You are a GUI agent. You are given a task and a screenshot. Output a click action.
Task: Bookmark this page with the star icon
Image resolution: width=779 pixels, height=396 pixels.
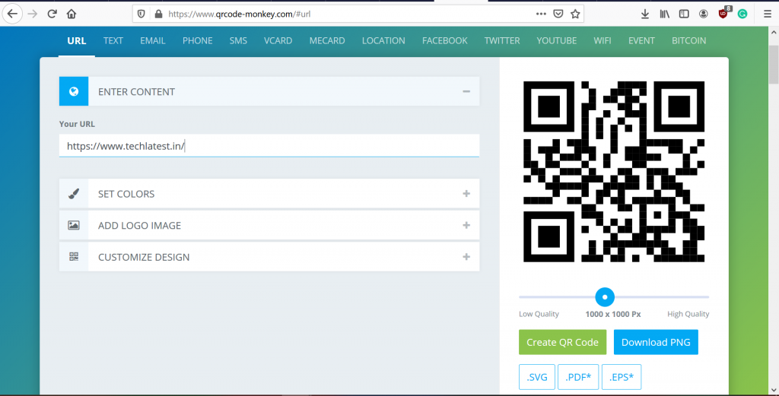click(575, 14)
